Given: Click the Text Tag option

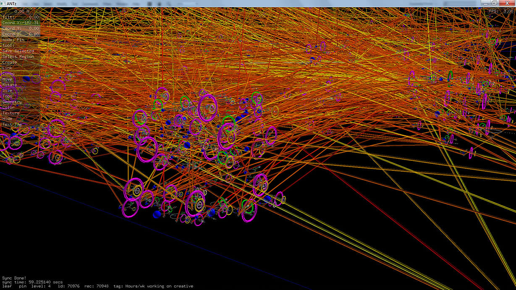Looking at the screenshot, I should tap(12, 125).
